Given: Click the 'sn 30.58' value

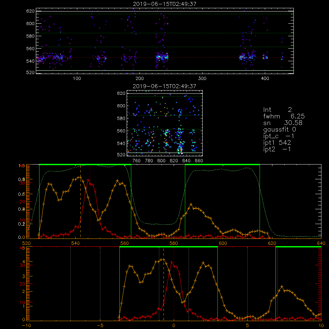Looking at the screenshot, I should (283, 123).
